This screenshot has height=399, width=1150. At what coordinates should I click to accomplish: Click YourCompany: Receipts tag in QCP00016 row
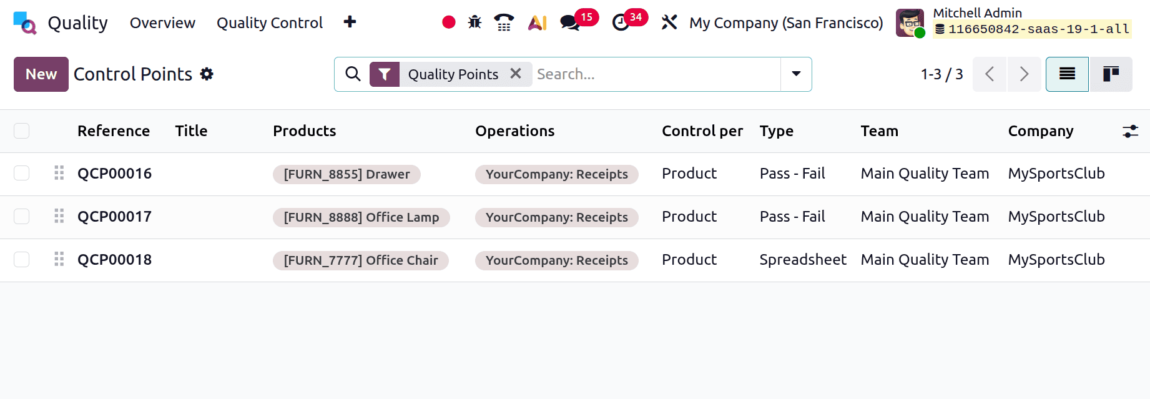[557, 174]
